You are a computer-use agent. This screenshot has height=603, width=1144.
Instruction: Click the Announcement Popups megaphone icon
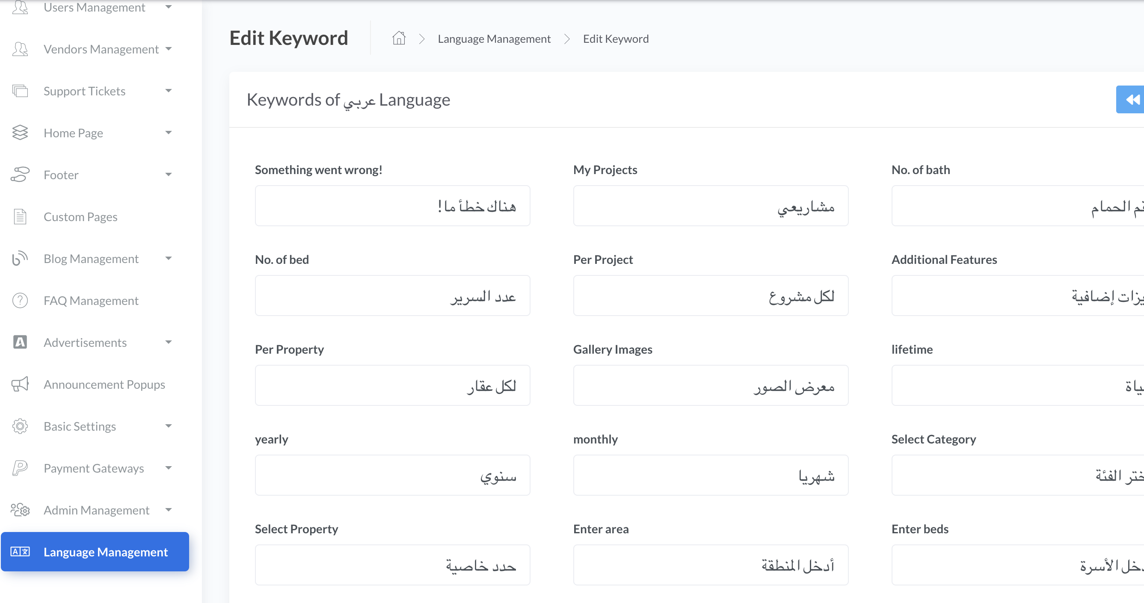[x=20, y=384]
